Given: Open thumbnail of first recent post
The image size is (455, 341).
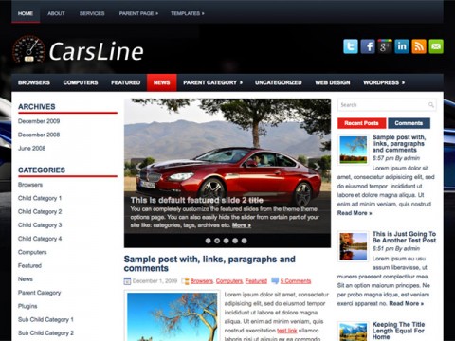Looking at the screenshot, I should (354, 150).
